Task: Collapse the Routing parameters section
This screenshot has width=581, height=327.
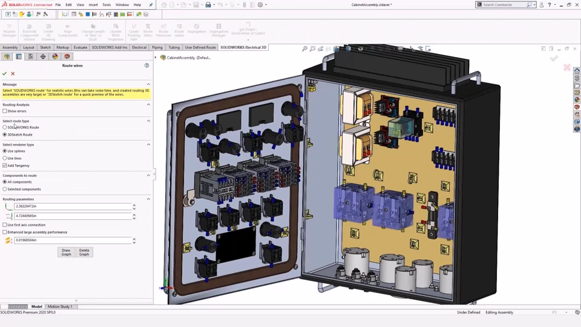Action: click(149, 199)
